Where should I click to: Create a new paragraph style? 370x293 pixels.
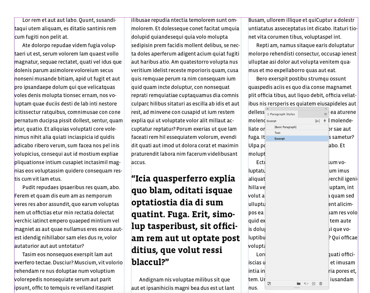coord(314,284)
